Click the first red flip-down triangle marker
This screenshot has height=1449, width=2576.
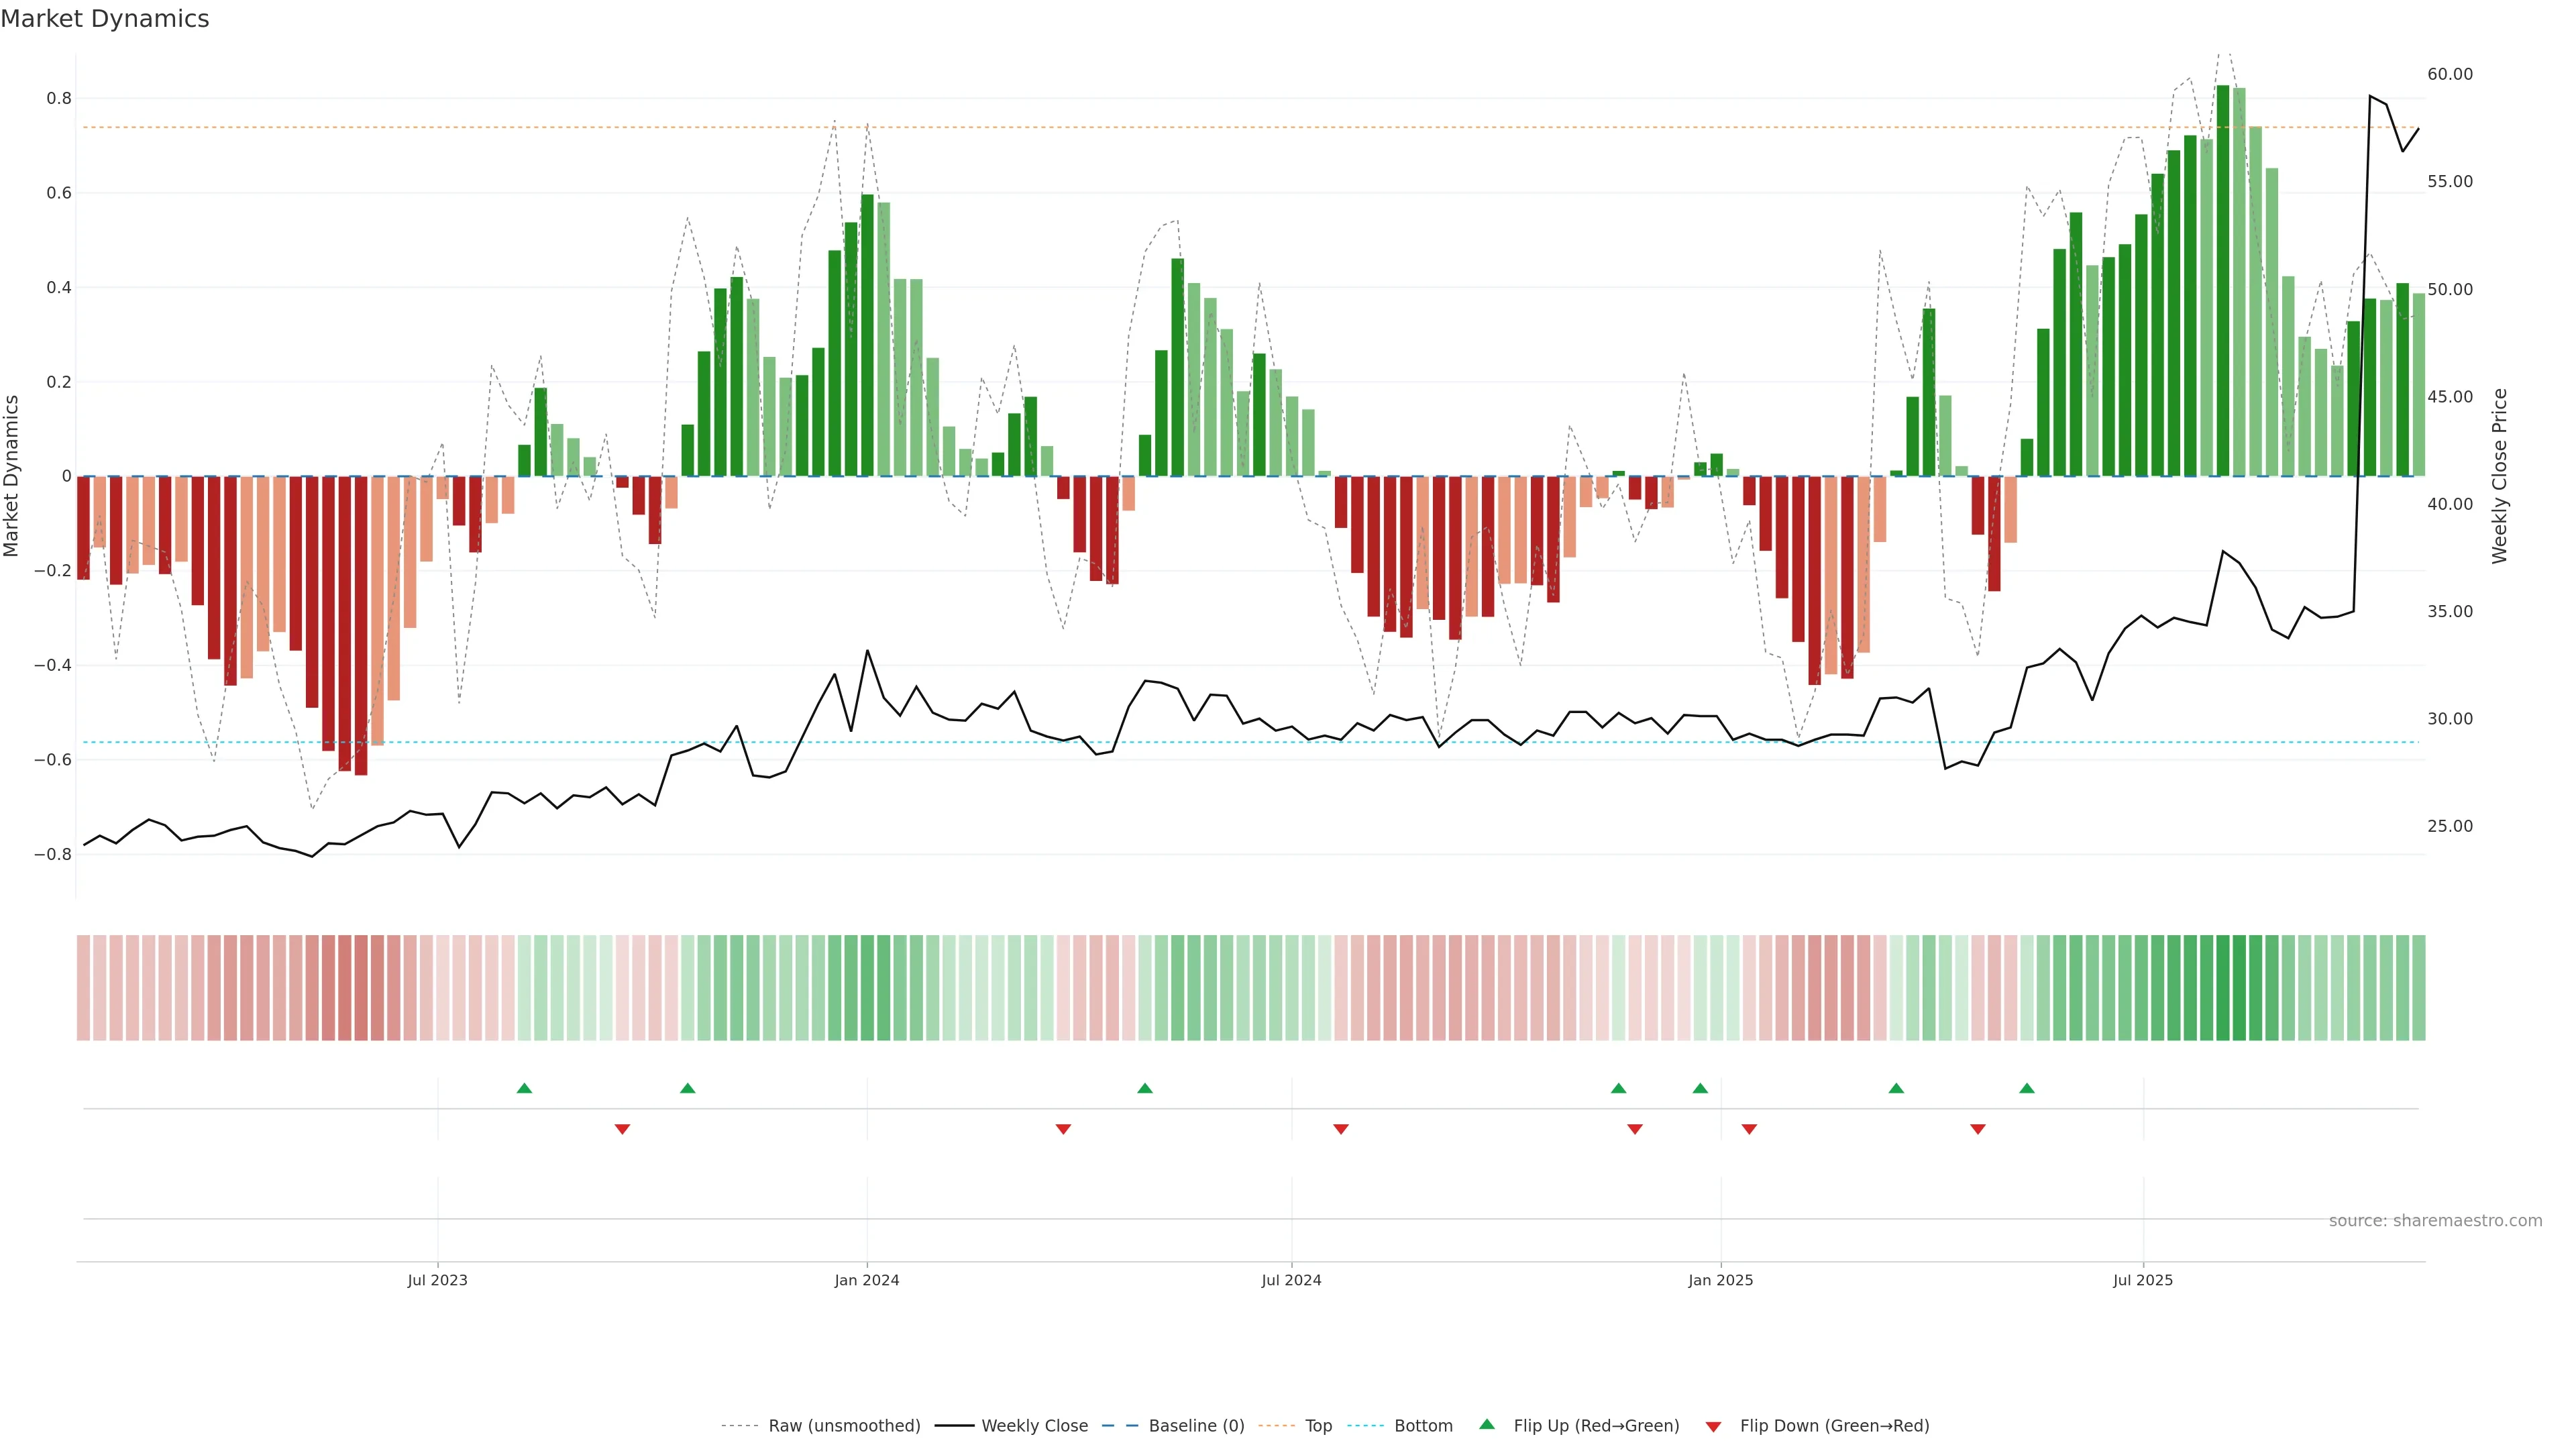tap(622, 1129)
